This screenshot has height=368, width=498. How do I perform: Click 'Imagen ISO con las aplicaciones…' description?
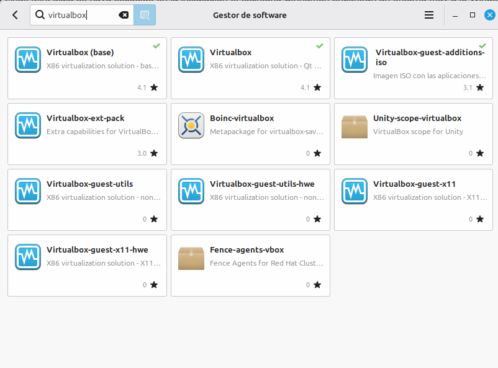coord(430,76)
